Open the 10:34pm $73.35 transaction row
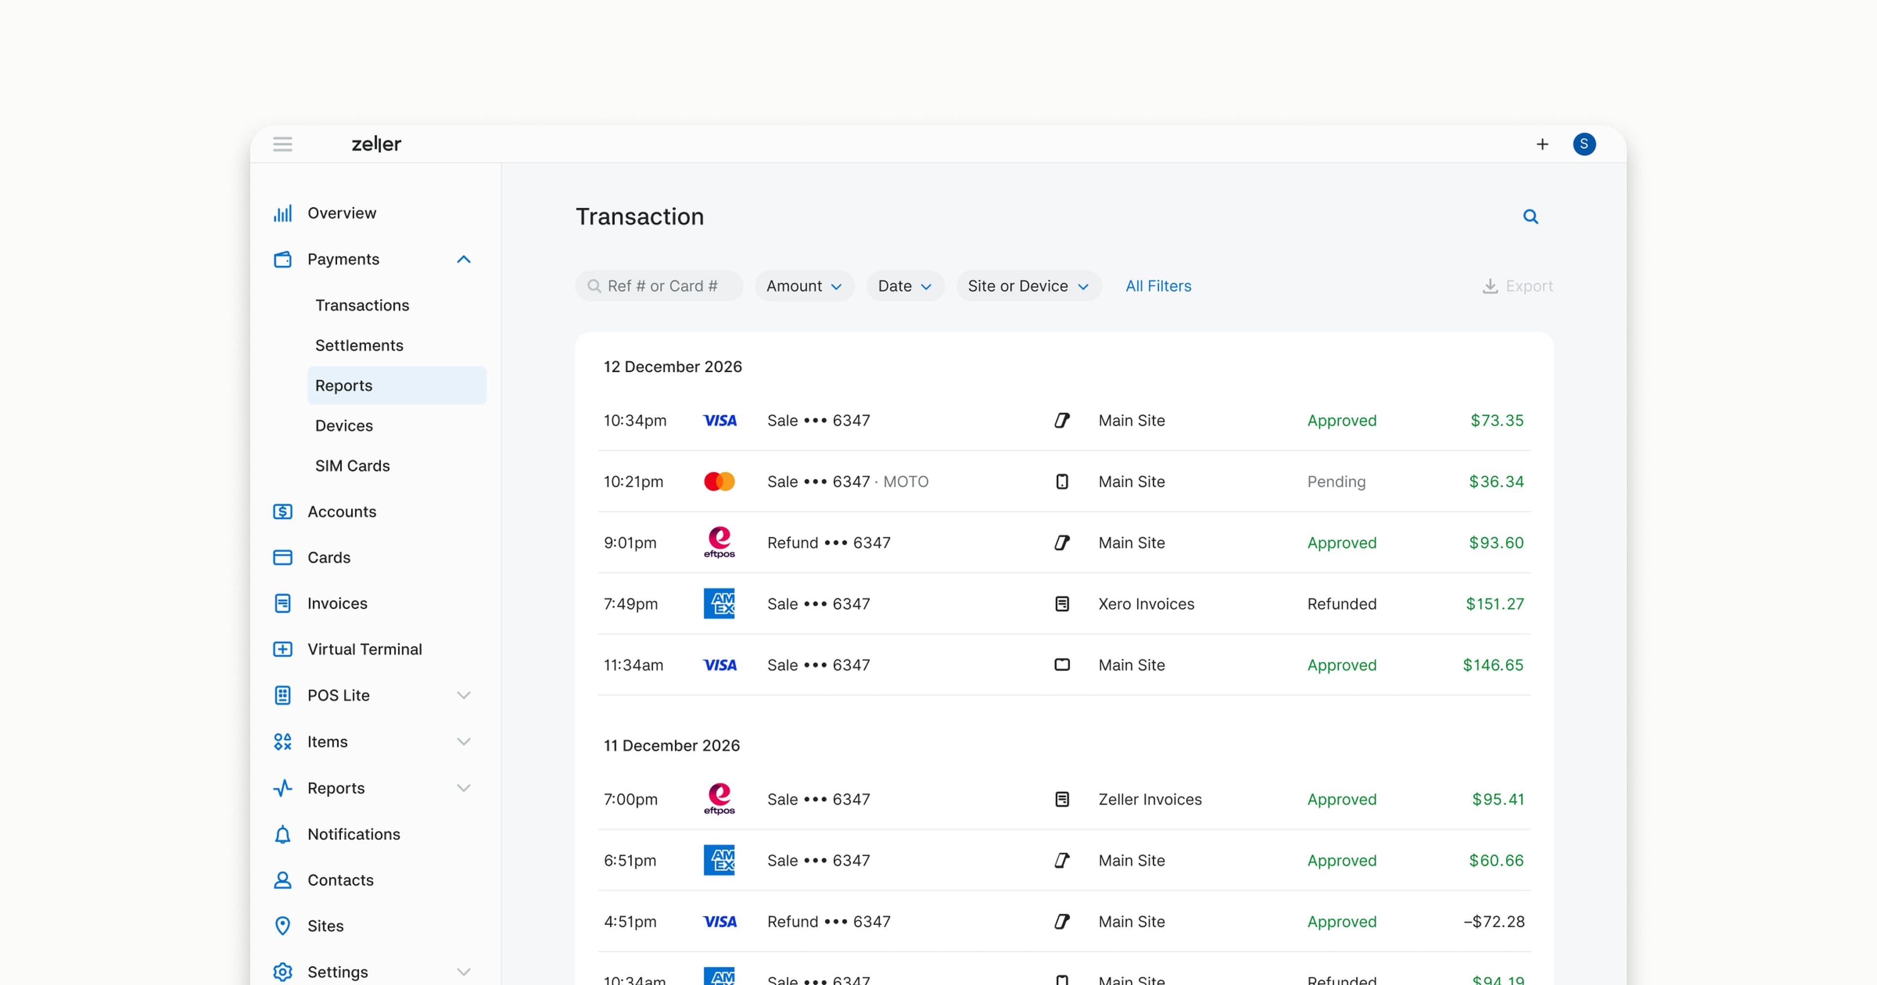1877x985 pixels. [x=1064, y=420]
